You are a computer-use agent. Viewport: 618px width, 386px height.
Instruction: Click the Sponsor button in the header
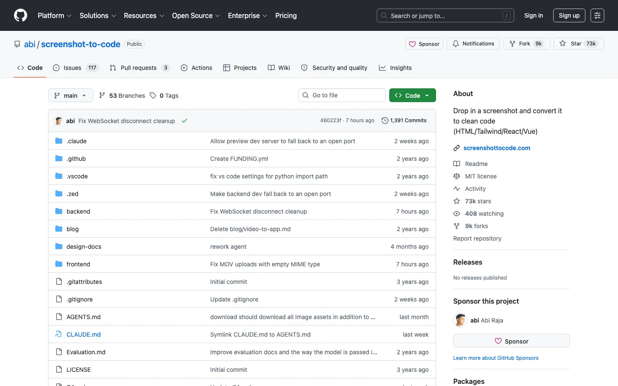click(424, 44)
